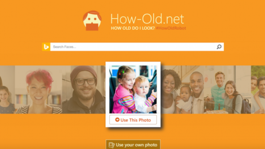Select the family with baby photo
The width and height of the screenshot is (265, 149).
[x=182, y=90]
